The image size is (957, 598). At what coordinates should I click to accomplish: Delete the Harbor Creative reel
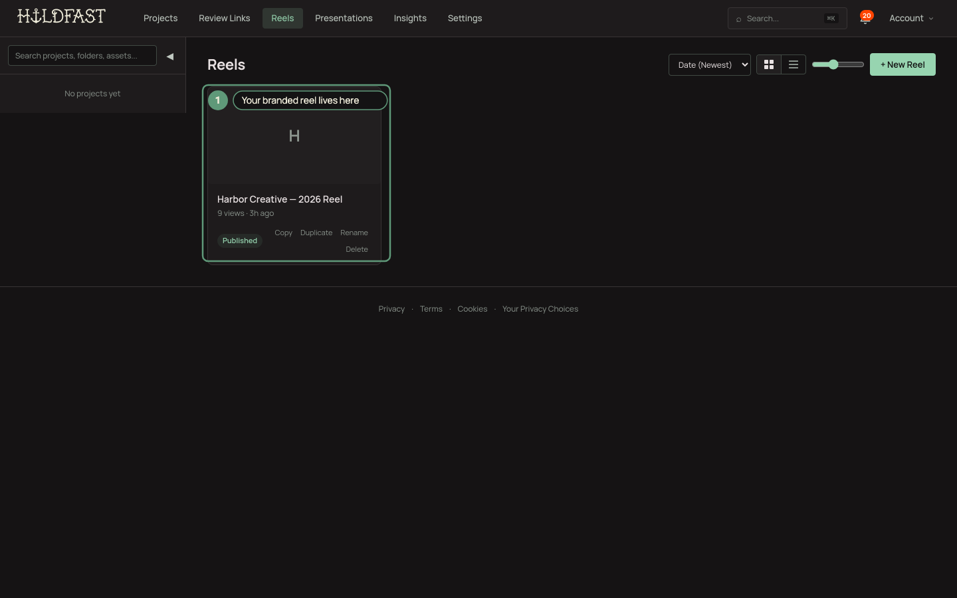click(x=357, y=249)
